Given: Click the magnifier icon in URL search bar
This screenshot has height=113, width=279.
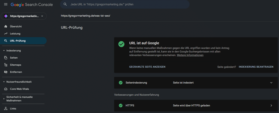Looking at the screenshot, I should [x=65, y=4].
